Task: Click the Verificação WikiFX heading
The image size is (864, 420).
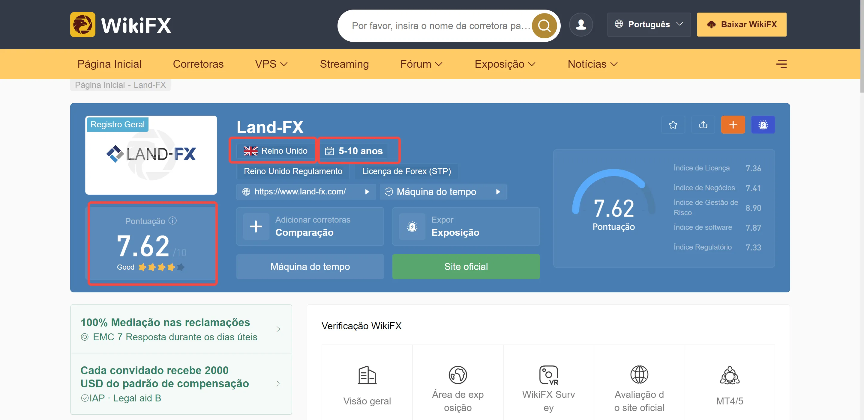Action: click(361, 326)
